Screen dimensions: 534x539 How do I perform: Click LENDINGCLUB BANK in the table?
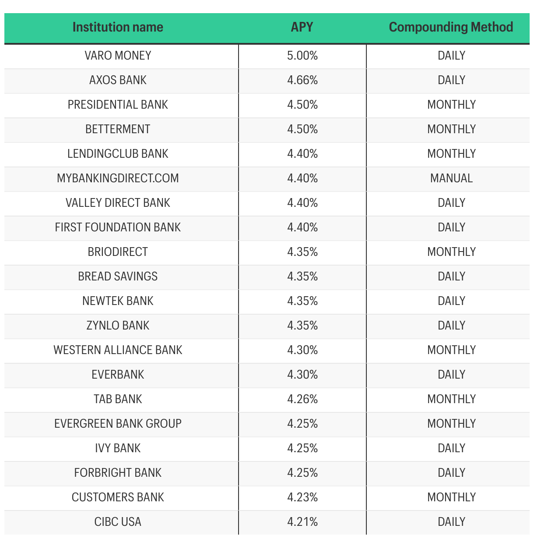click(118, 154)
